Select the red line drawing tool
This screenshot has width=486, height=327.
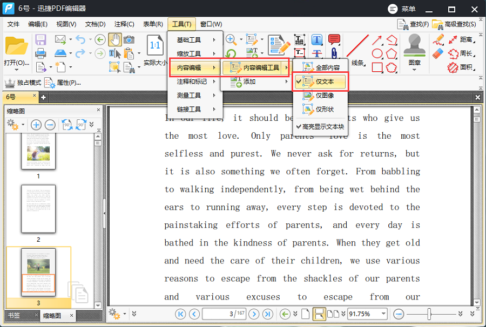357,45
